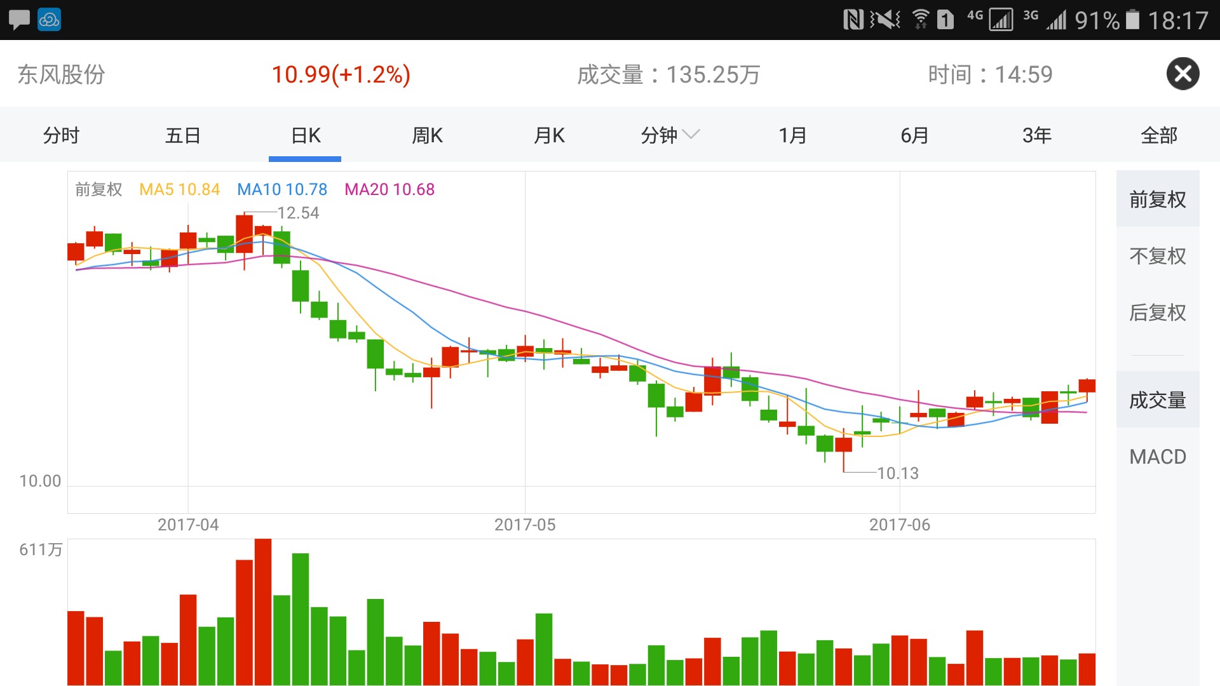Tap the 12.54 high price marker
The width and height of the screenshot is (1220, 686).
[298, 213]
